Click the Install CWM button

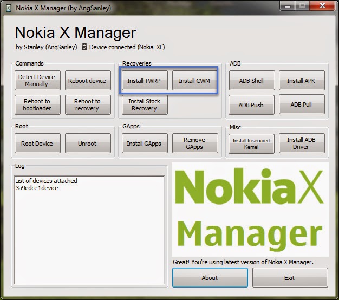click(x=194, y=80)
